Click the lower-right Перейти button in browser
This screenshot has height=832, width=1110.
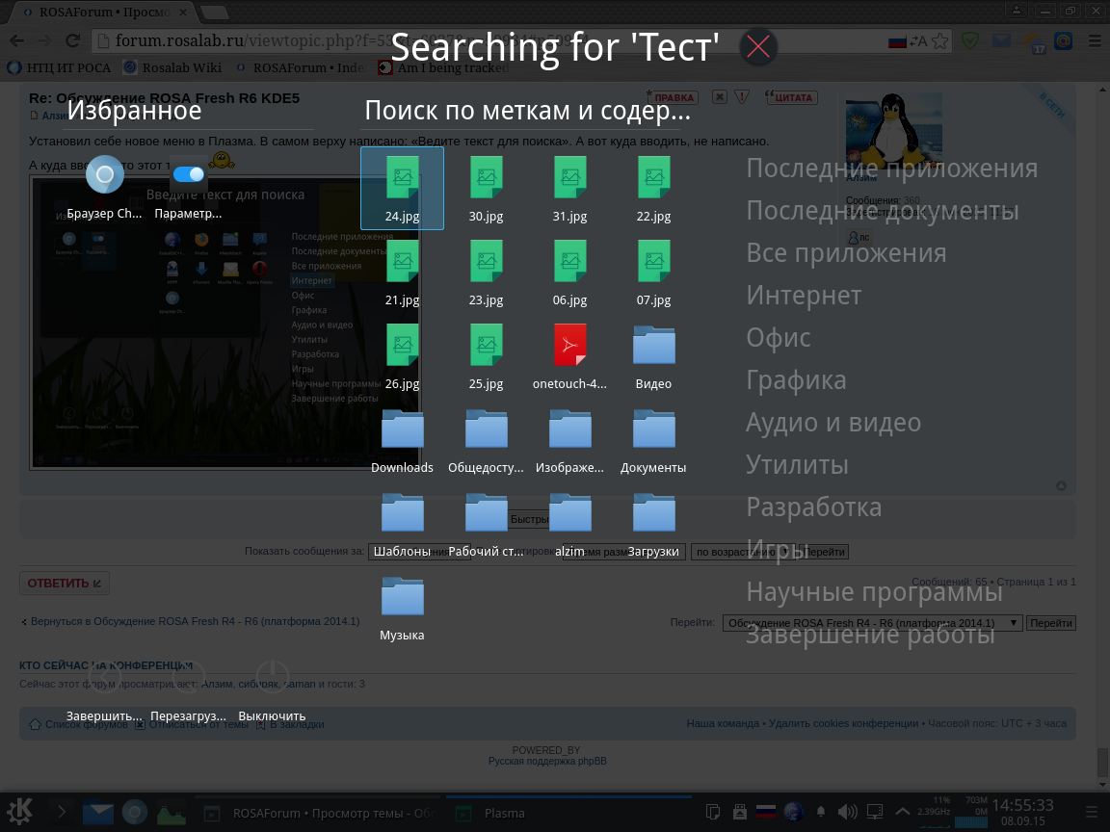[1050, 623]
